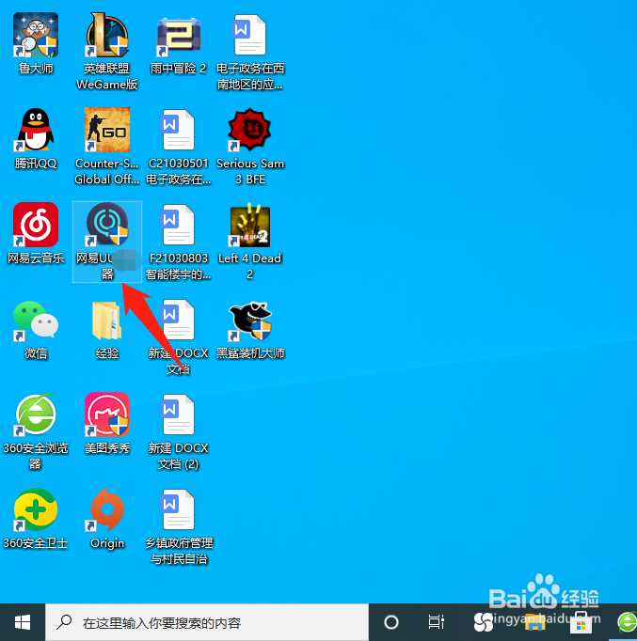Viewport: 637px width, 641px height.
Task: Select the 经验 folder
Action: tap(107, 320)
